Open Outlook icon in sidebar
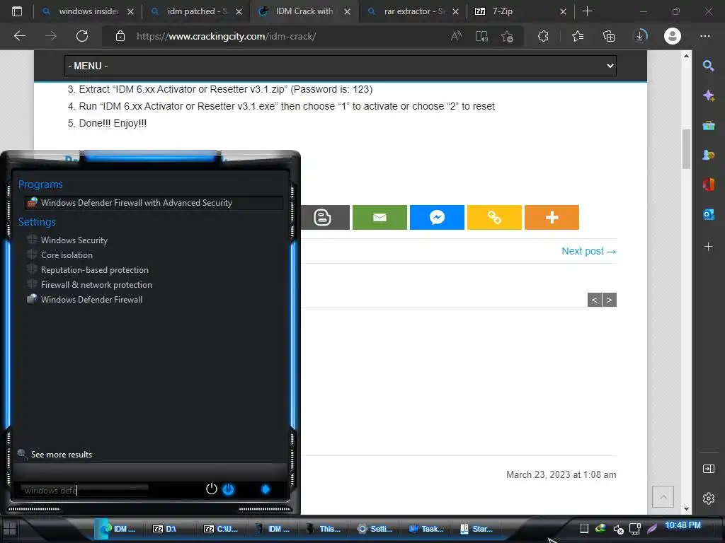Screen dimensions: 725x543 708,214
